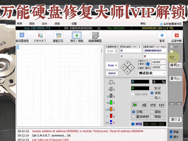Start scan with the green play button
Image resolution: width=188 pixels, height=141 pixels.
point(135,105)
